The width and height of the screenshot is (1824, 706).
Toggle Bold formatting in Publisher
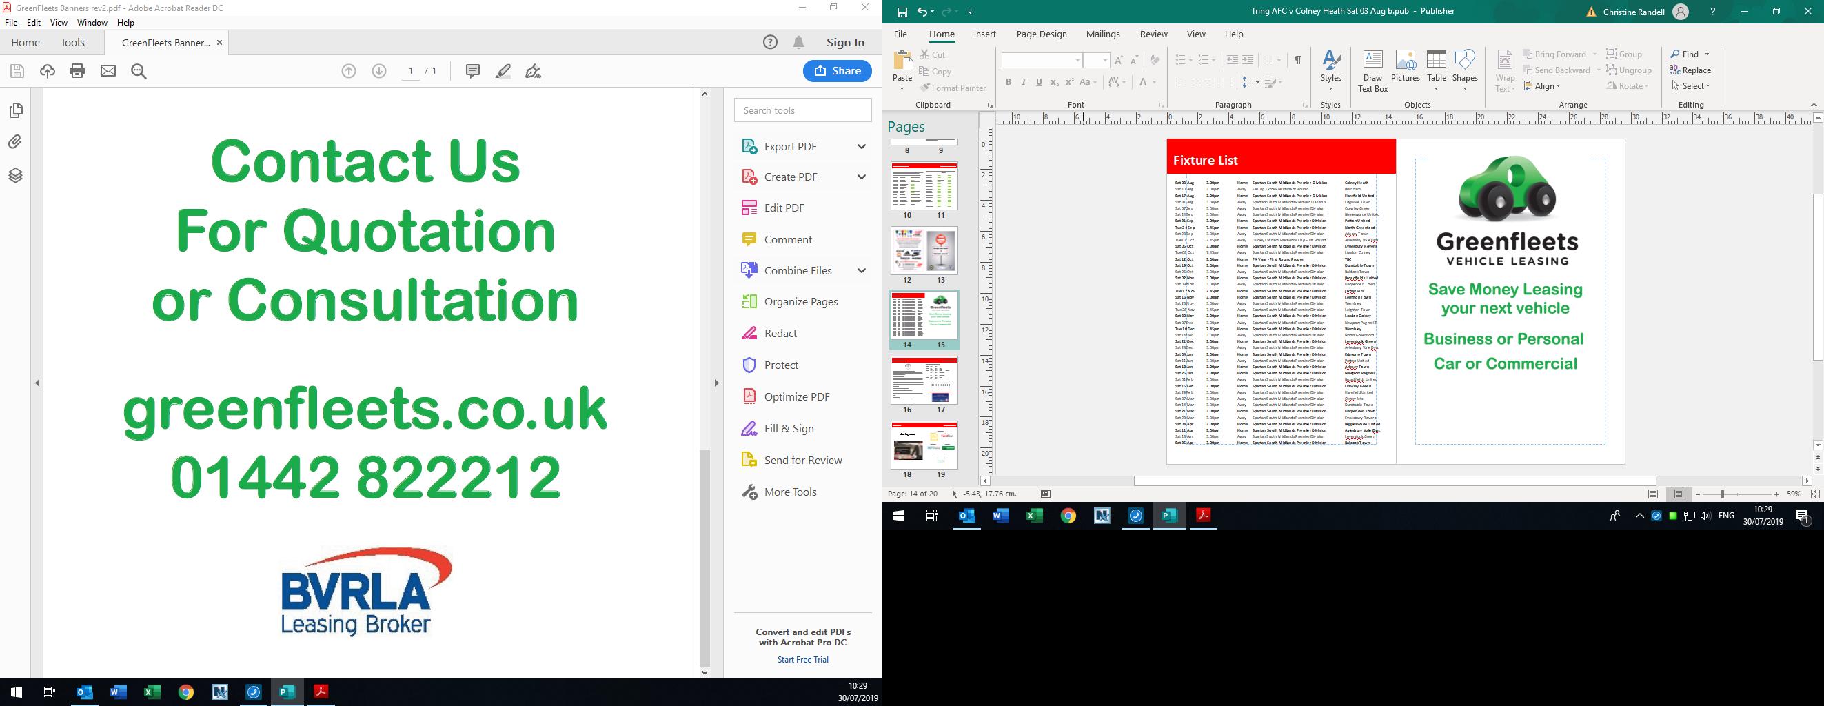click(1009, 82)
